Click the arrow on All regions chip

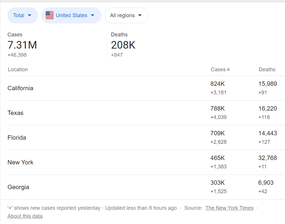pos(140,15)
